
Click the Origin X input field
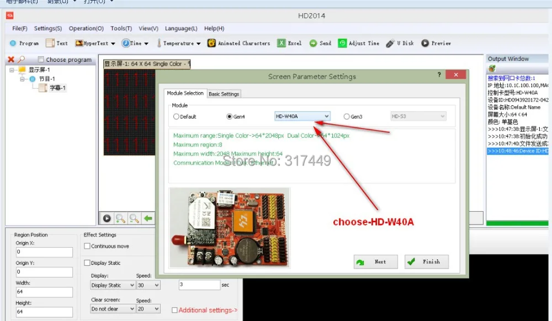tap(44, 252)
